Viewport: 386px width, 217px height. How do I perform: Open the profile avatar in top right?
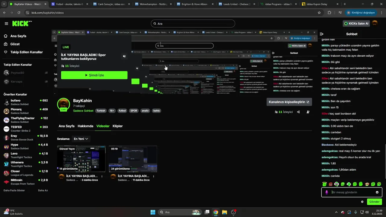pos(375,24)
